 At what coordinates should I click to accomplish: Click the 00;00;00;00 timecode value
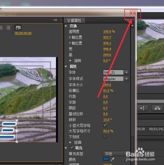23,33
